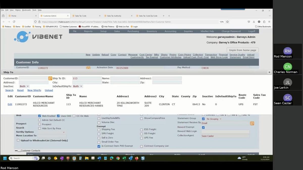The image size is (303, 170).
Task: Toggle Is Contract Item PVD Exempt checkbox
Action: (99, 146)
